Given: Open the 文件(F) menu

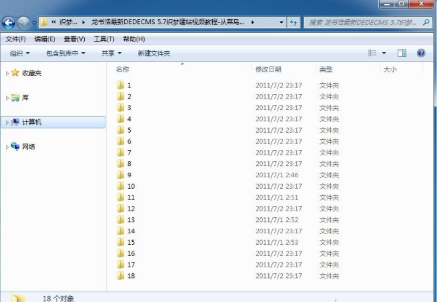Looking at the screenshot, I should (x=15, y=39).
